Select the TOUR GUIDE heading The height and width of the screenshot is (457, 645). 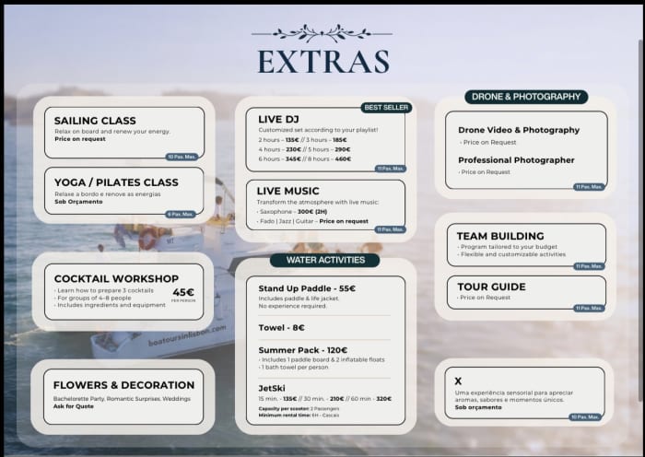click(491, 287)
